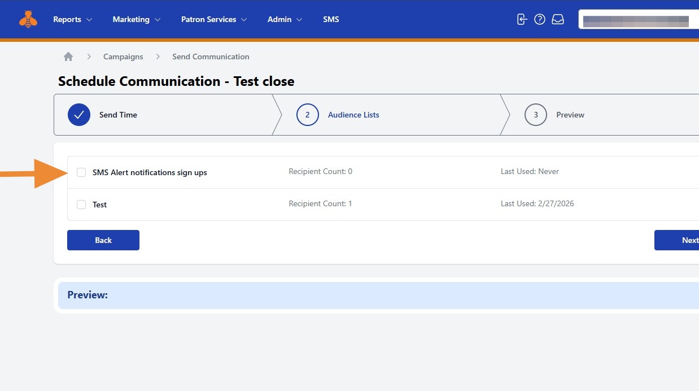The height and width of the screenshot is (391, 699).
Task: Click the home breadcrumb icon
Action: point(68,57)
